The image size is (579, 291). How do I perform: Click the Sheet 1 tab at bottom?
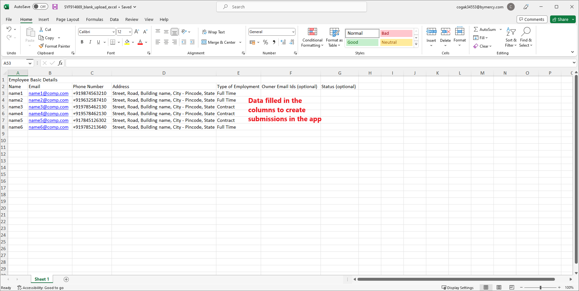pos(41,279)
